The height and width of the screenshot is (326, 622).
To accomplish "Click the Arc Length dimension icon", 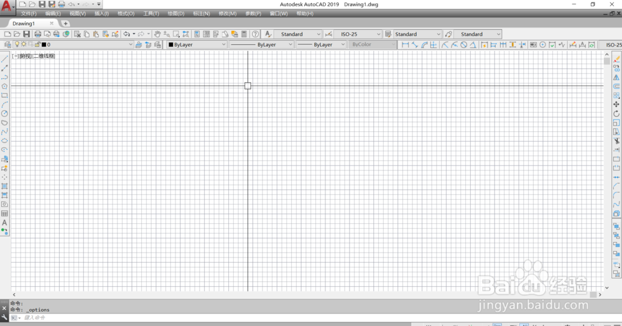I will coord(424,45).
